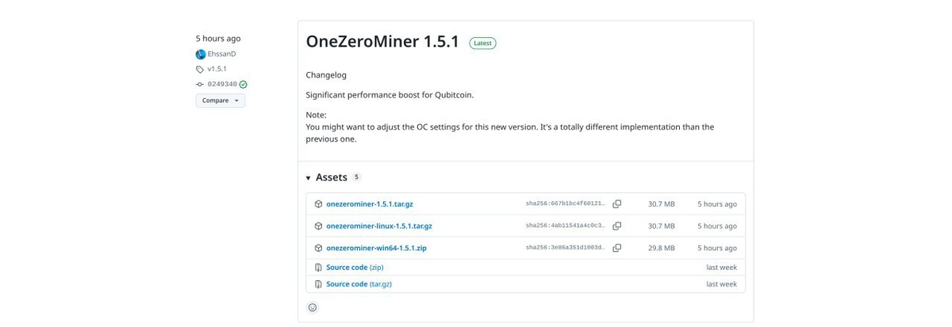The height and width of the screenshot is (327, 952).
Task: Download Source code (zip)
Action: [354, 268]
